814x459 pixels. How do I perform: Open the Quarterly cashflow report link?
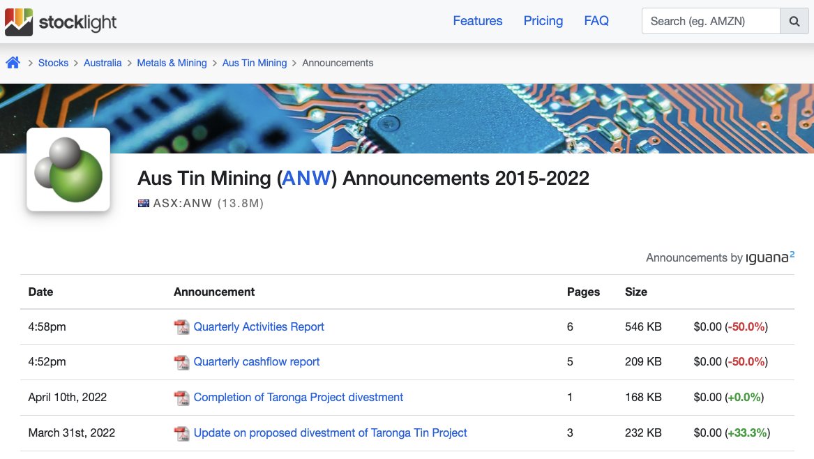[x=257, y=361]
